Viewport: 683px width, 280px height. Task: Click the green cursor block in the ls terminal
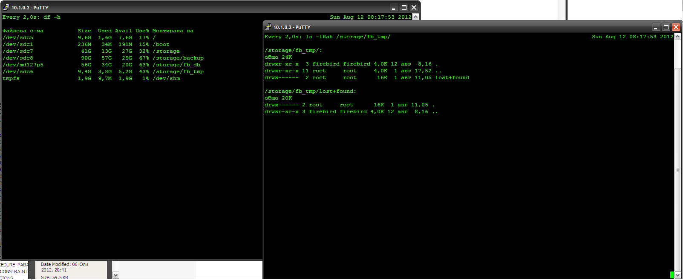tap(672, 275)
